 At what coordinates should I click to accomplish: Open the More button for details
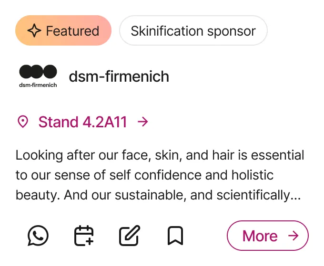tap(268, 236)
